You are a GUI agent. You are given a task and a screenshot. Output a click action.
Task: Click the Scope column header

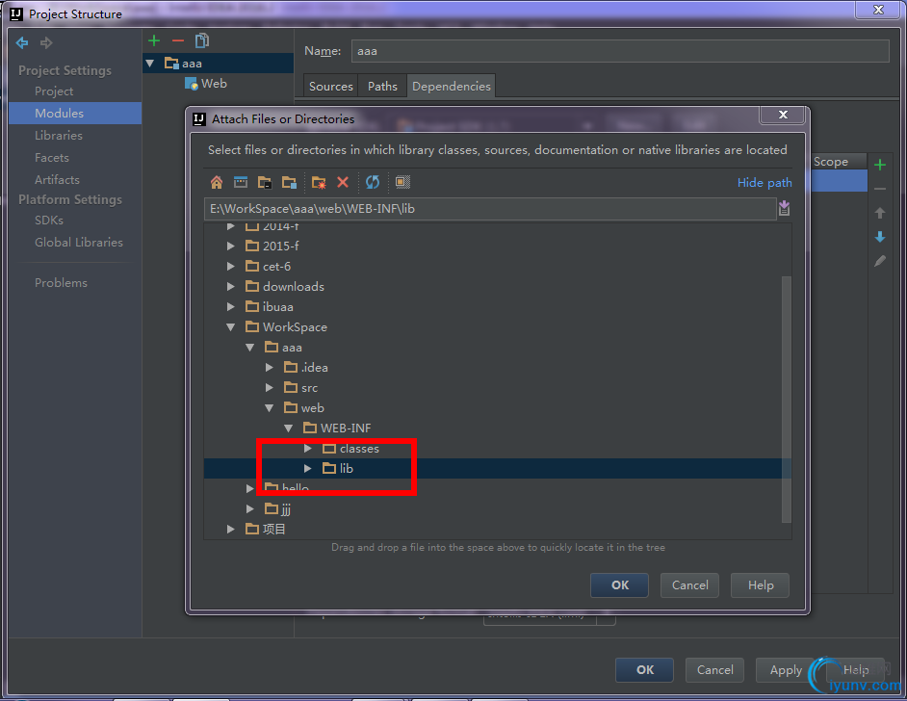[x=839, y=162]
